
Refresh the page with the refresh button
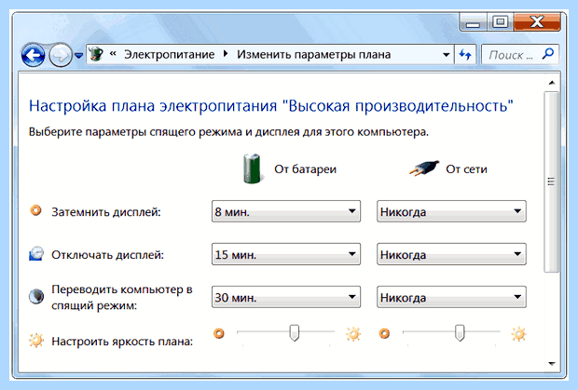(x=465, y=55)
